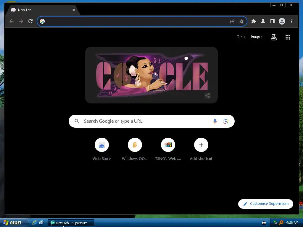Open the on-screen keyboard tray icon
Image resolution: width=303 pixels, height=227 pixels.
(x=264, y=223)
